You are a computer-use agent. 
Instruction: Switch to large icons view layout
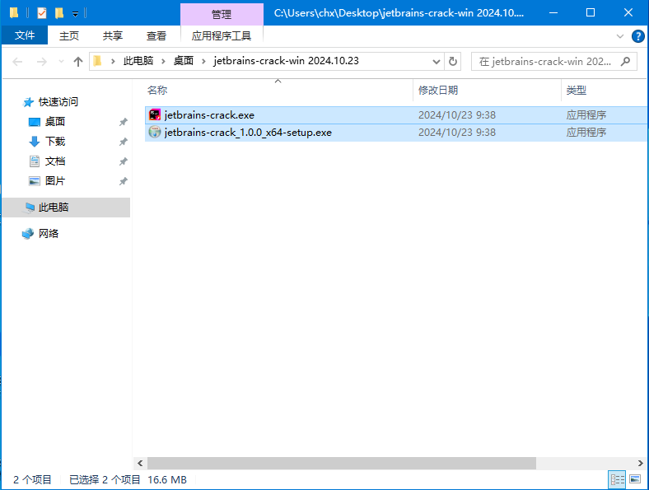coord(635,479)
